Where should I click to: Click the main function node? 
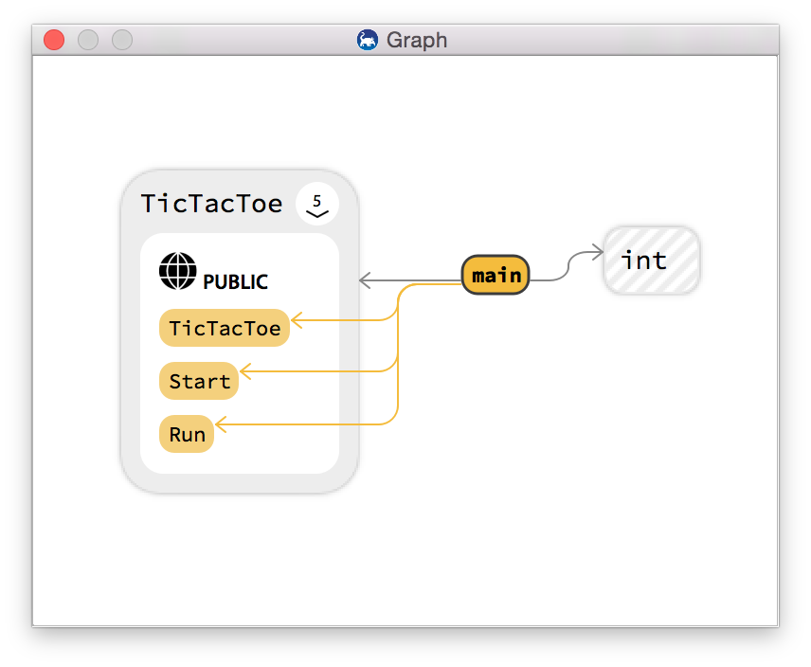(496, 275)
